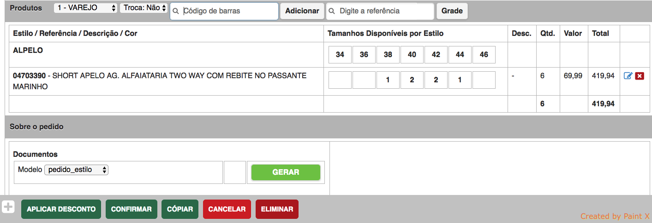The height and width of the screenshot is (223, 652).
Task: Click the search icon in barcode field
Action: coord(176,11)
